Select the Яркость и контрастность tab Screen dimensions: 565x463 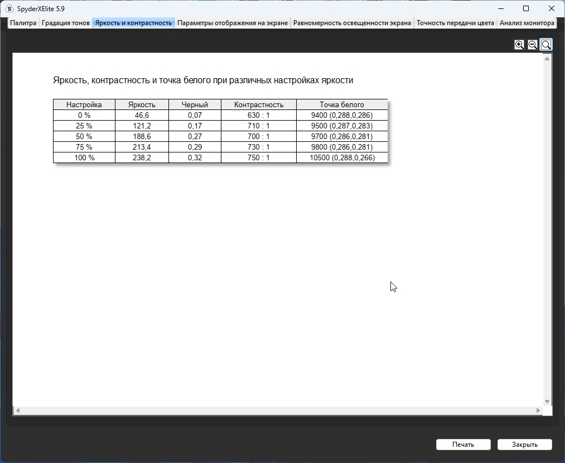point(133,23)
